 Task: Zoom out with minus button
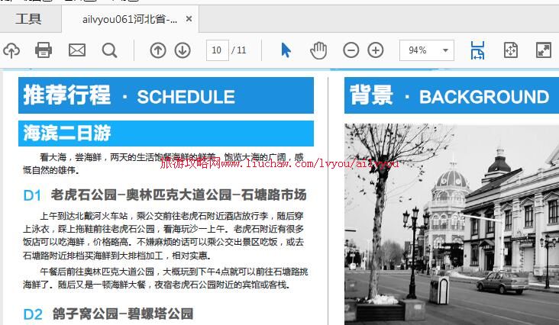click(351, 50)
